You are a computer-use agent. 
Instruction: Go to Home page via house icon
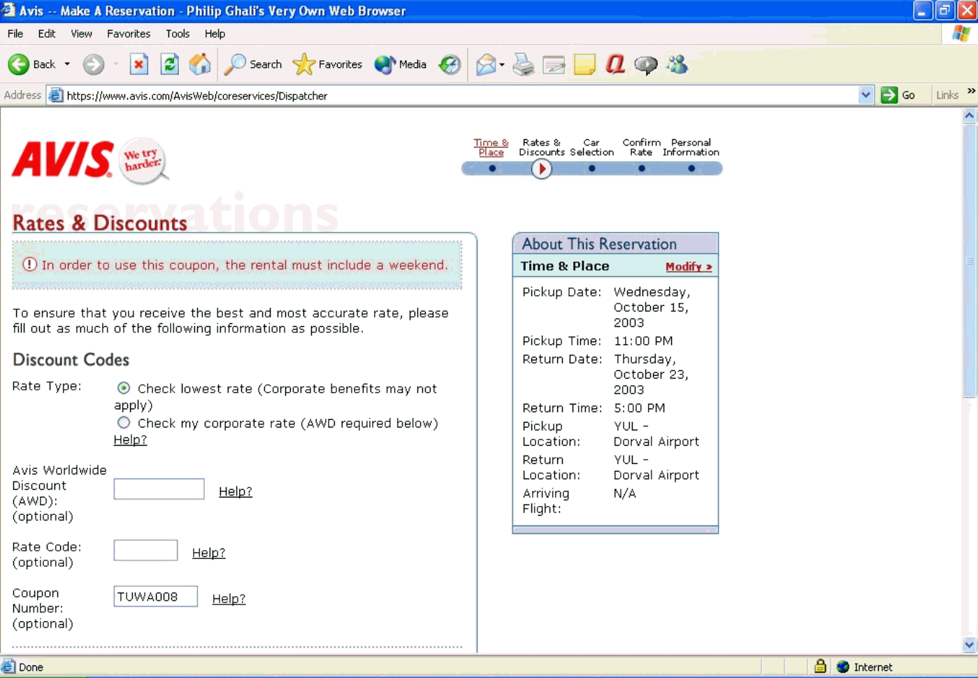pyautogui.click(x=200, y=64)
